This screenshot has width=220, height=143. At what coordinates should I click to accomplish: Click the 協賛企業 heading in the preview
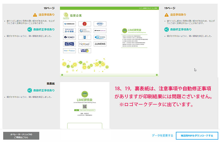(76, 16)
